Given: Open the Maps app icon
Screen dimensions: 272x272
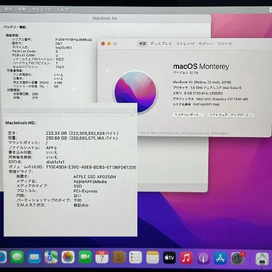Looking at the screenshot, I should coord(51,257).
